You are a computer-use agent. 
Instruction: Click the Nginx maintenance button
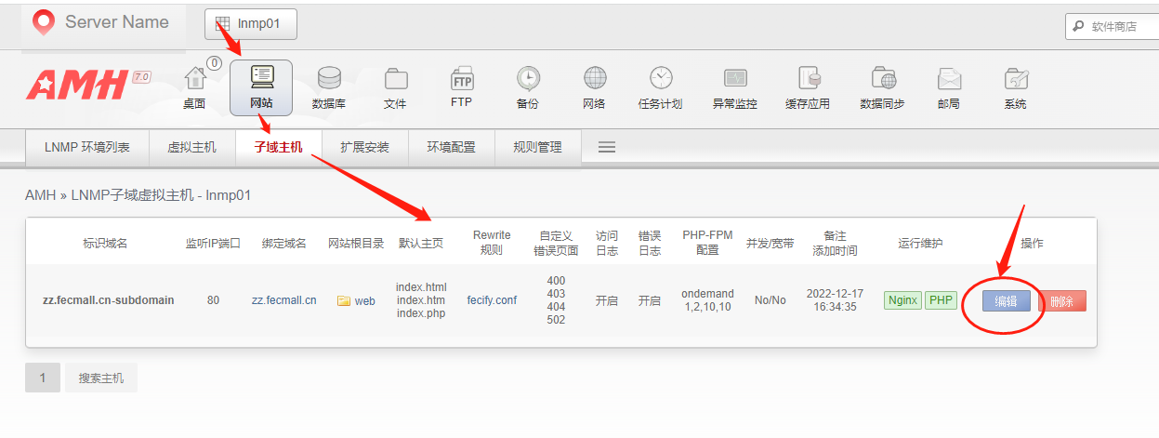click(x=902, y=299)
